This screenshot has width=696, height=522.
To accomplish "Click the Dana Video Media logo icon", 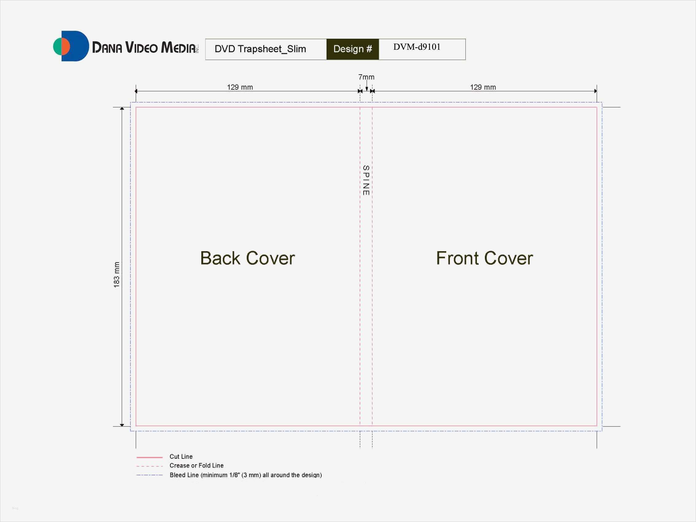I will (x=71, y=46).
